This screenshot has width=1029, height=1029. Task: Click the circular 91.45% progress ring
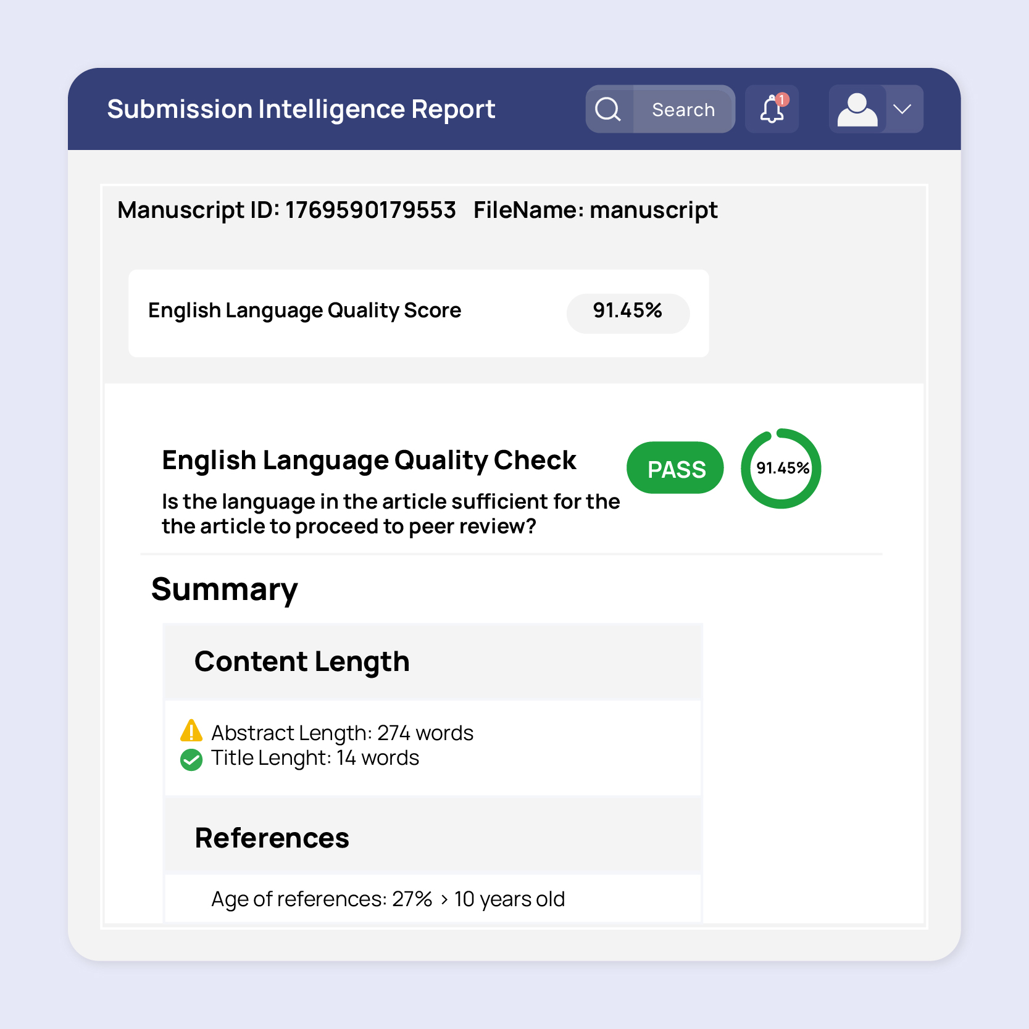781,469
